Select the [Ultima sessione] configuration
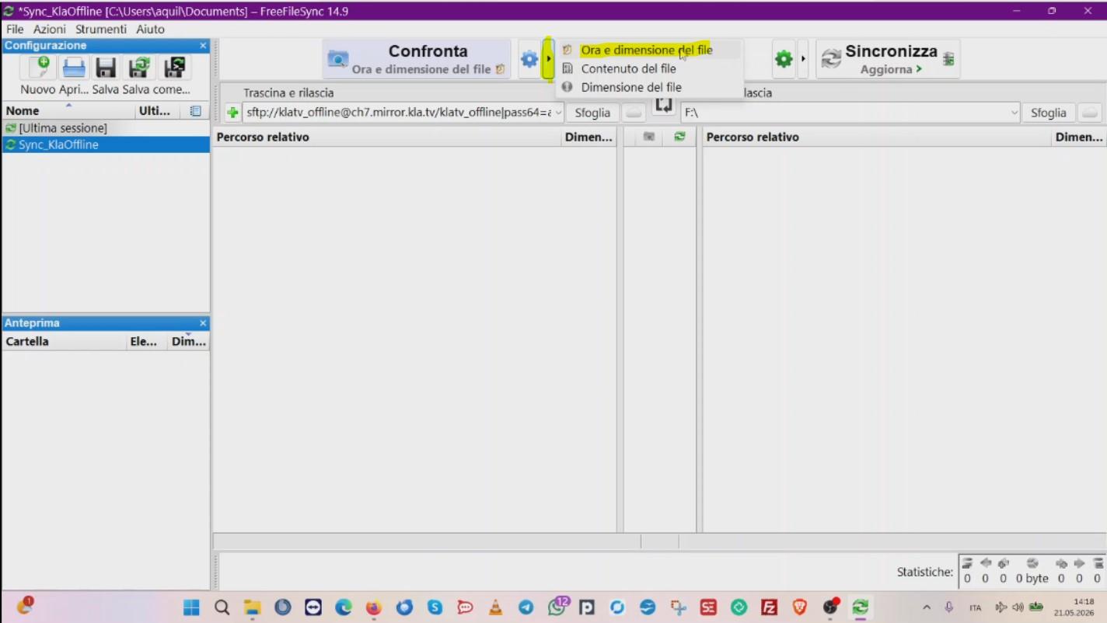Screen dimensions: 1107x623 pyautogui.click(x=106, y=128)
